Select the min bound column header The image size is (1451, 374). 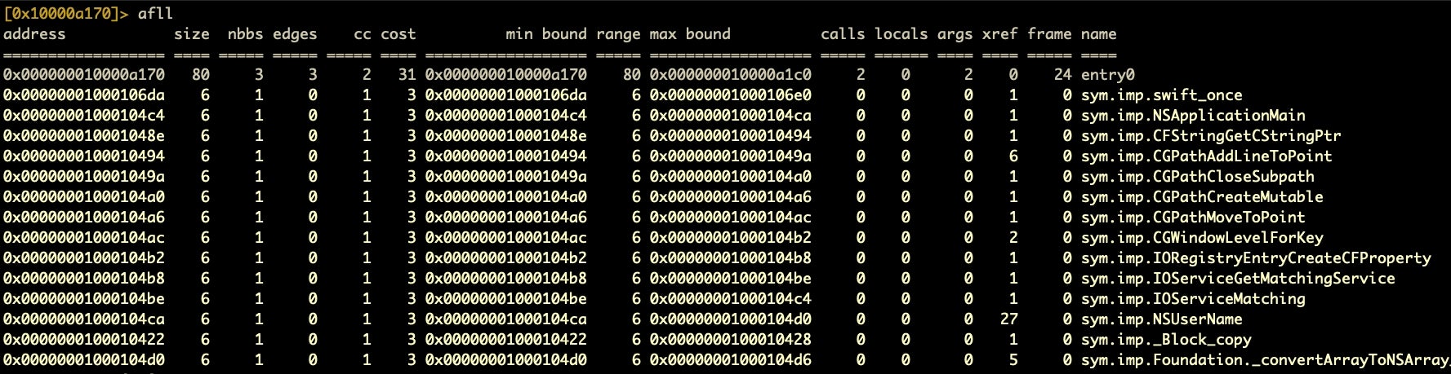[x=545, y=34]
